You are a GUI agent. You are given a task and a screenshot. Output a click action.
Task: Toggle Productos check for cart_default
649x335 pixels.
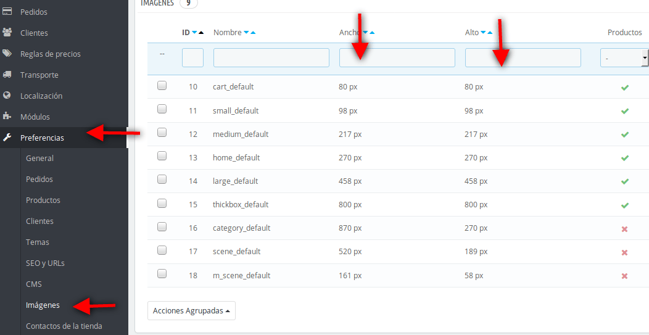pyautogui.click(x=625, y=88)
